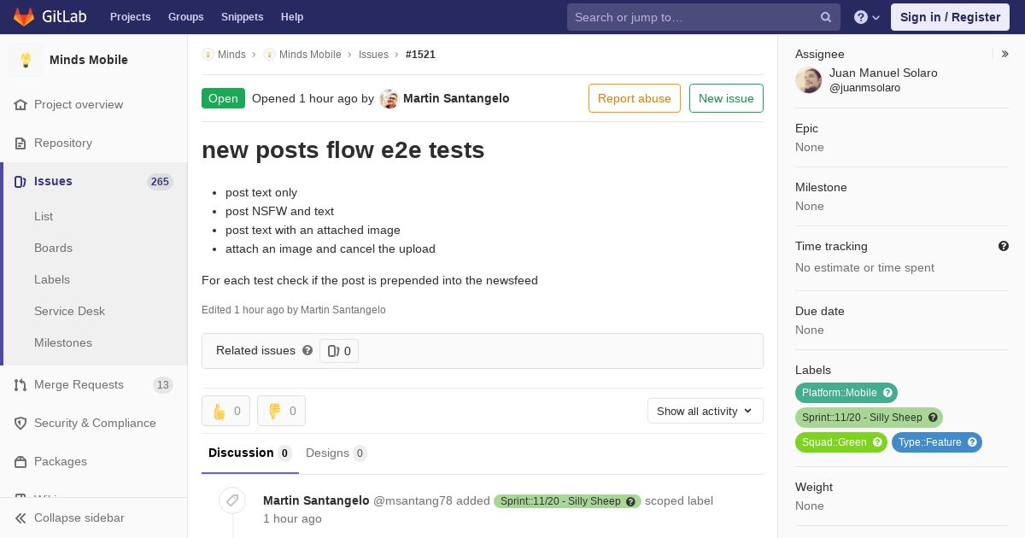This screenshot has height=538, width=1025.
Task: Click the Packages icon in sidebar
Action: [20, 461]
